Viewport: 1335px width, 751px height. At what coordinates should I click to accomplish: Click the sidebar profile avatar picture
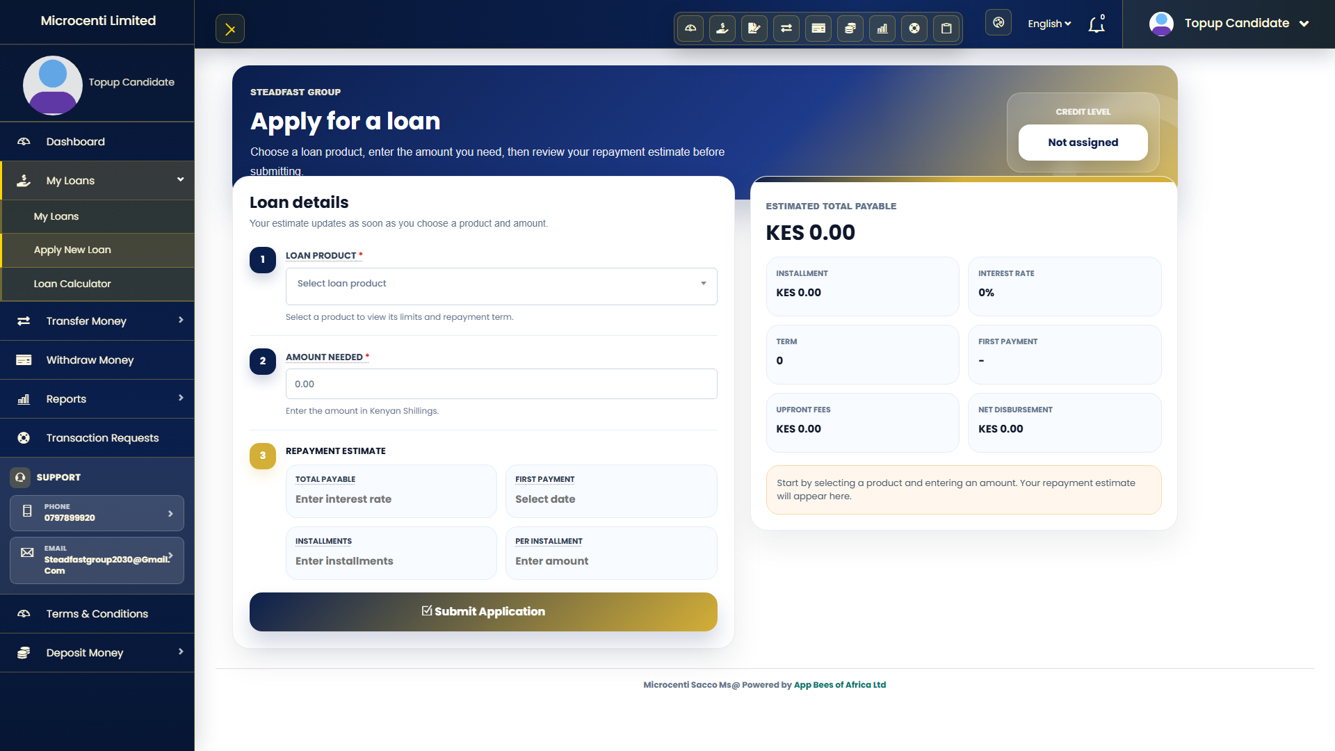tap(53, 86)
